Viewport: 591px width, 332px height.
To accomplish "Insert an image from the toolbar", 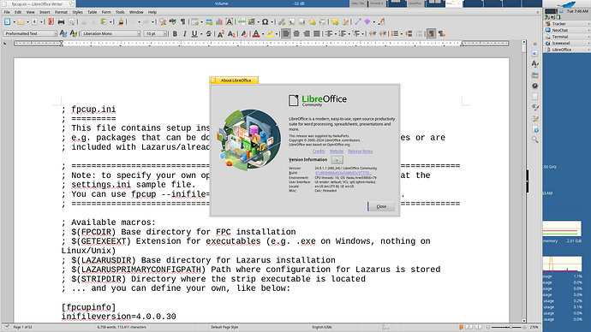I will [209, 22].
